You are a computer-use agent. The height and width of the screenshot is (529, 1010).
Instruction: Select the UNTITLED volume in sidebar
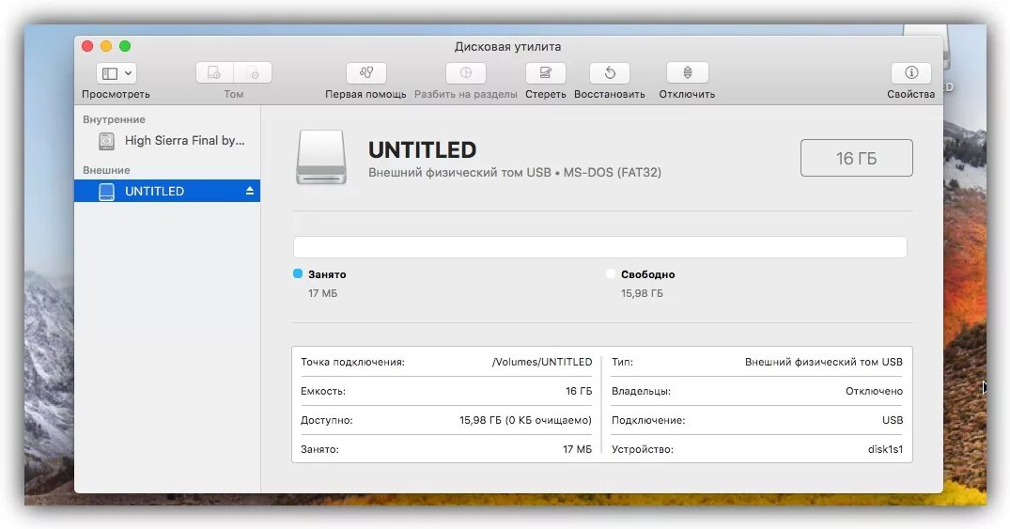167,191
